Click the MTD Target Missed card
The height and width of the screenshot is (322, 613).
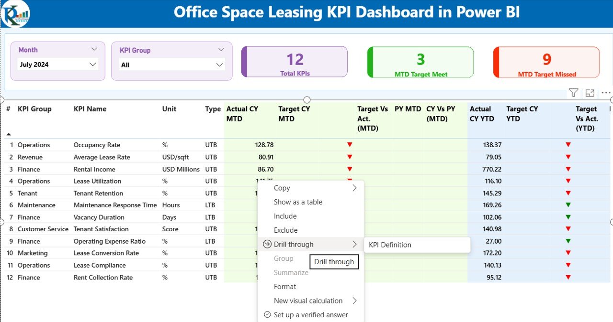[x=546, y=62]
